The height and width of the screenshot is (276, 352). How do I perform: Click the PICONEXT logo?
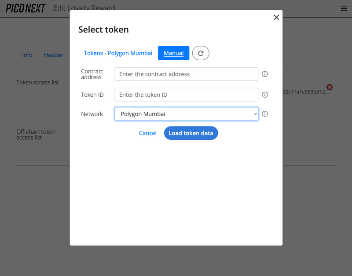[x=26, y=8]
